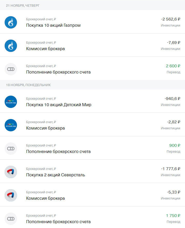Click the -1 777,6 ₽ amount
Image resolution: width=185 pixels, height=228 pixels.
171,169
